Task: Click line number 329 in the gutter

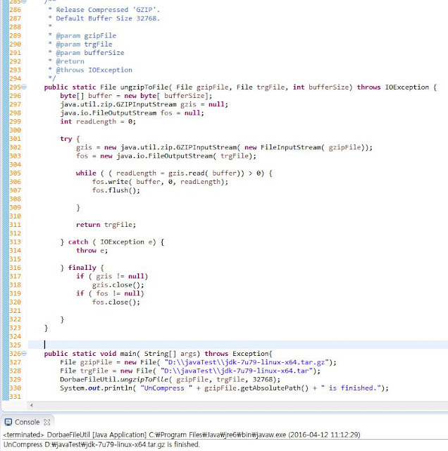Action: pos(15,379)
